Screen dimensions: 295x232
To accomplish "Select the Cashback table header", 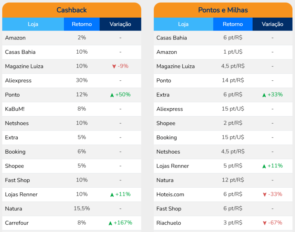I will [72, 10].
